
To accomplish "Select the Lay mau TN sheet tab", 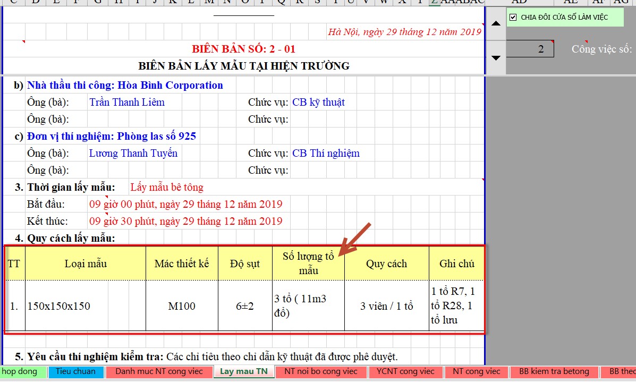I will tap(244, 371).
